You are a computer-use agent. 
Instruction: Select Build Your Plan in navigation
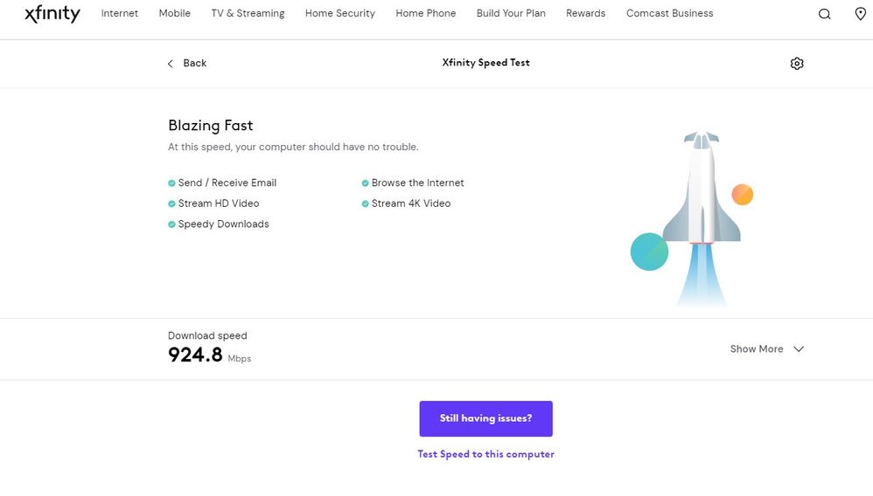[x=511, y=13]
